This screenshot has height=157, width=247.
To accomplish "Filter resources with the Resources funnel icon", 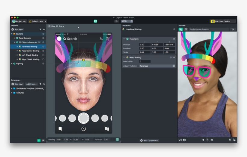I will coord(40,84).
